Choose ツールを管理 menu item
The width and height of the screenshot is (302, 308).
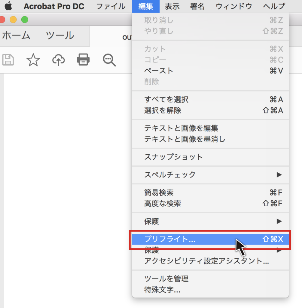point(210,279)
